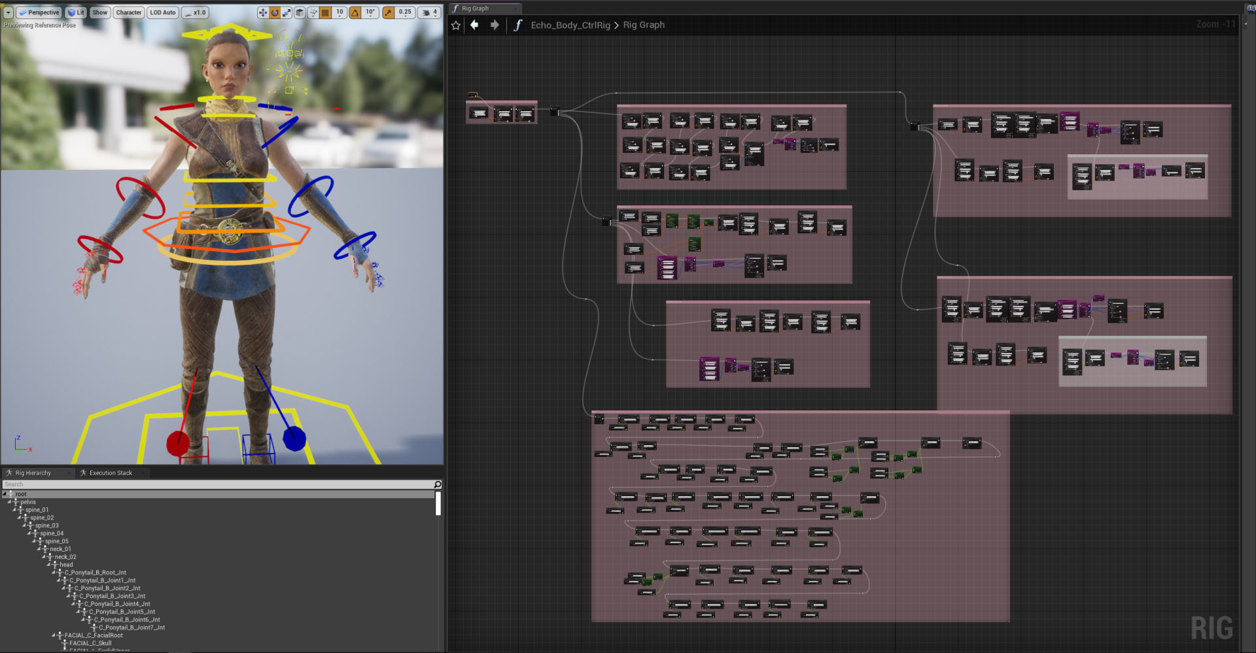Click the Echo_Body_CtrlRig breadcrumb link
The height and width of the screenshot is (653, 1256).
tap(570, 25)
